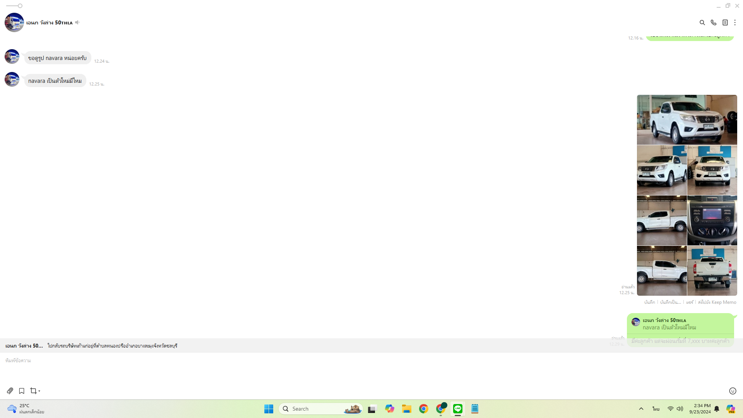This screenshot has height=418, width=743.
Task: Expand the screen capture dropdown arrow
Action: coord(39,391)
